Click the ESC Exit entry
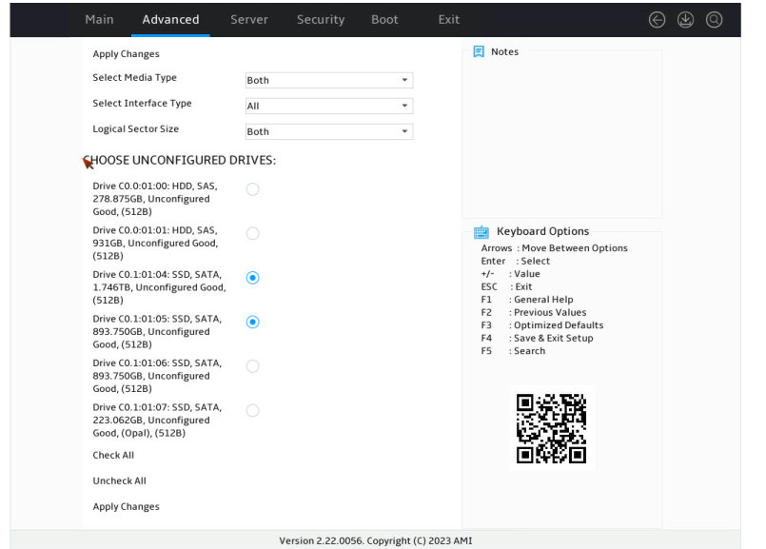 506,286
